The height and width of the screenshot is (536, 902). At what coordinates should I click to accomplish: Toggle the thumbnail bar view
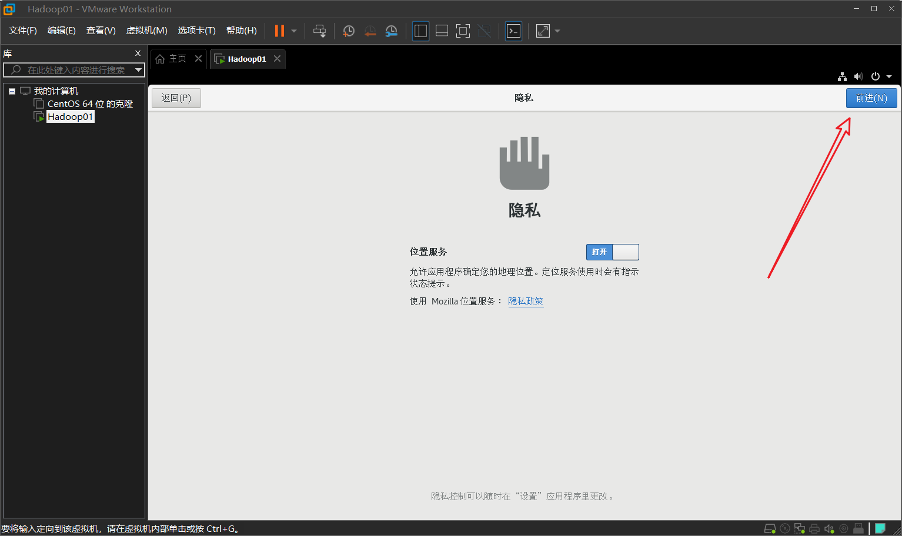(x=442, y=31)
